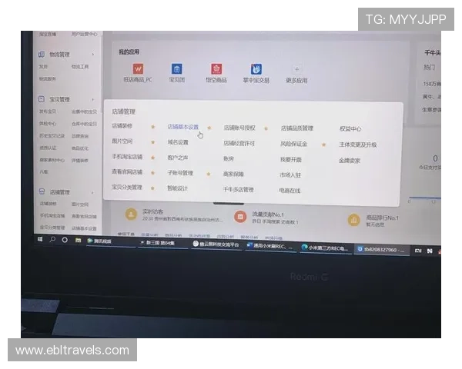Screen dimensions: 462x369
Task: Toggle favorite star after 手机淘宝店铺
Action: click(x=153, y=158)
